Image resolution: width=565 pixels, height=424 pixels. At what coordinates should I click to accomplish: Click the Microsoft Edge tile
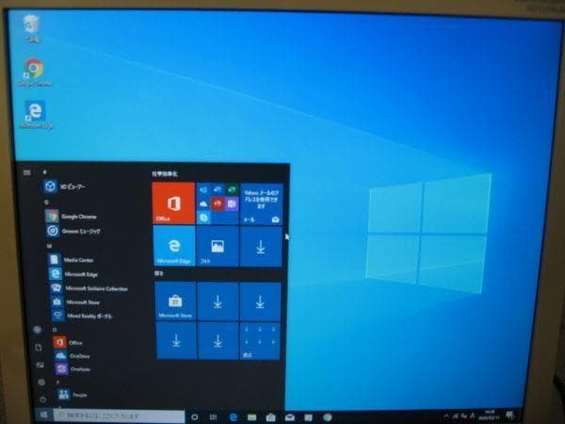click(x=174, y=246)
